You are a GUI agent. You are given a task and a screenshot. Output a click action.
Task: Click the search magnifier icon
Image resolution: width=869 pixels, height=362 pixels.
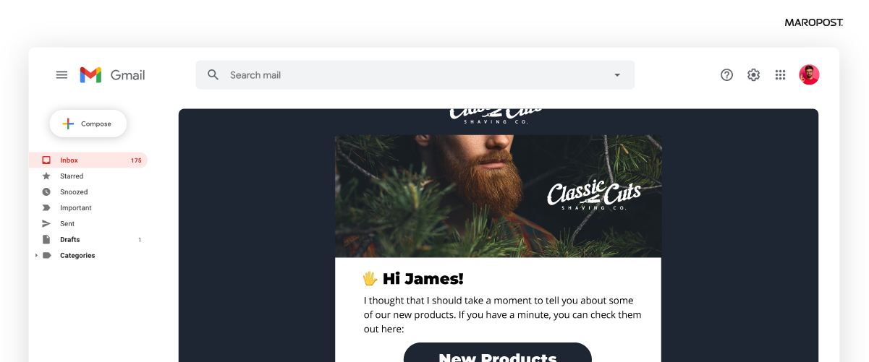(213, 75)
